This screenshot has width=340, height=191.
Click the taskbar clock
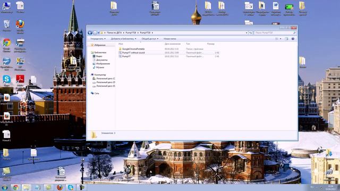click(x=330, y=187)
